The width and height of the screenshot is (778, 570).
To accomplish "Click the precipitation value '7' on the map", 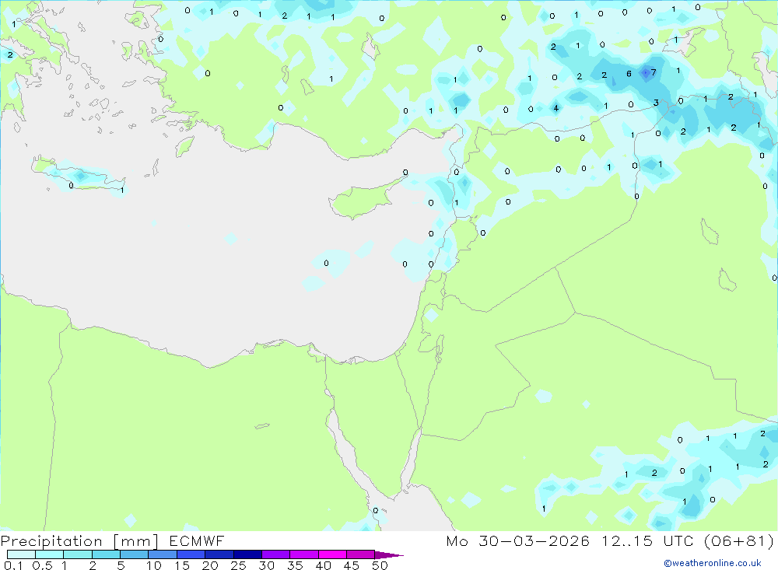I will click(x=654, y=72).
